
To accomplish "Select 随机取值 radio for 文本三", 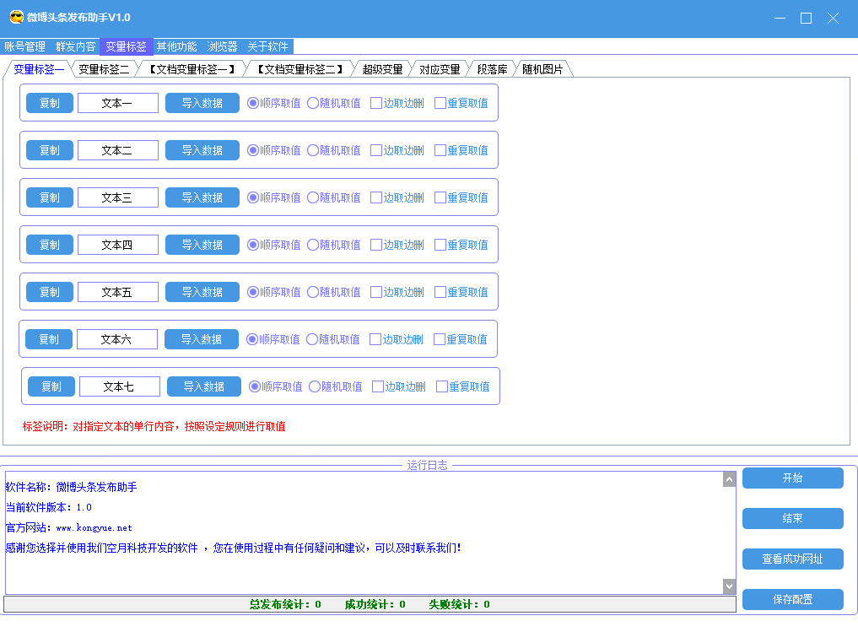I will tap(334, 197).
